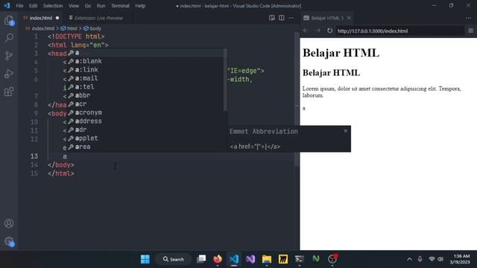Click line 14 closing body tag
Viewport: 477px width, 268px height.
[x=61, y=165]
